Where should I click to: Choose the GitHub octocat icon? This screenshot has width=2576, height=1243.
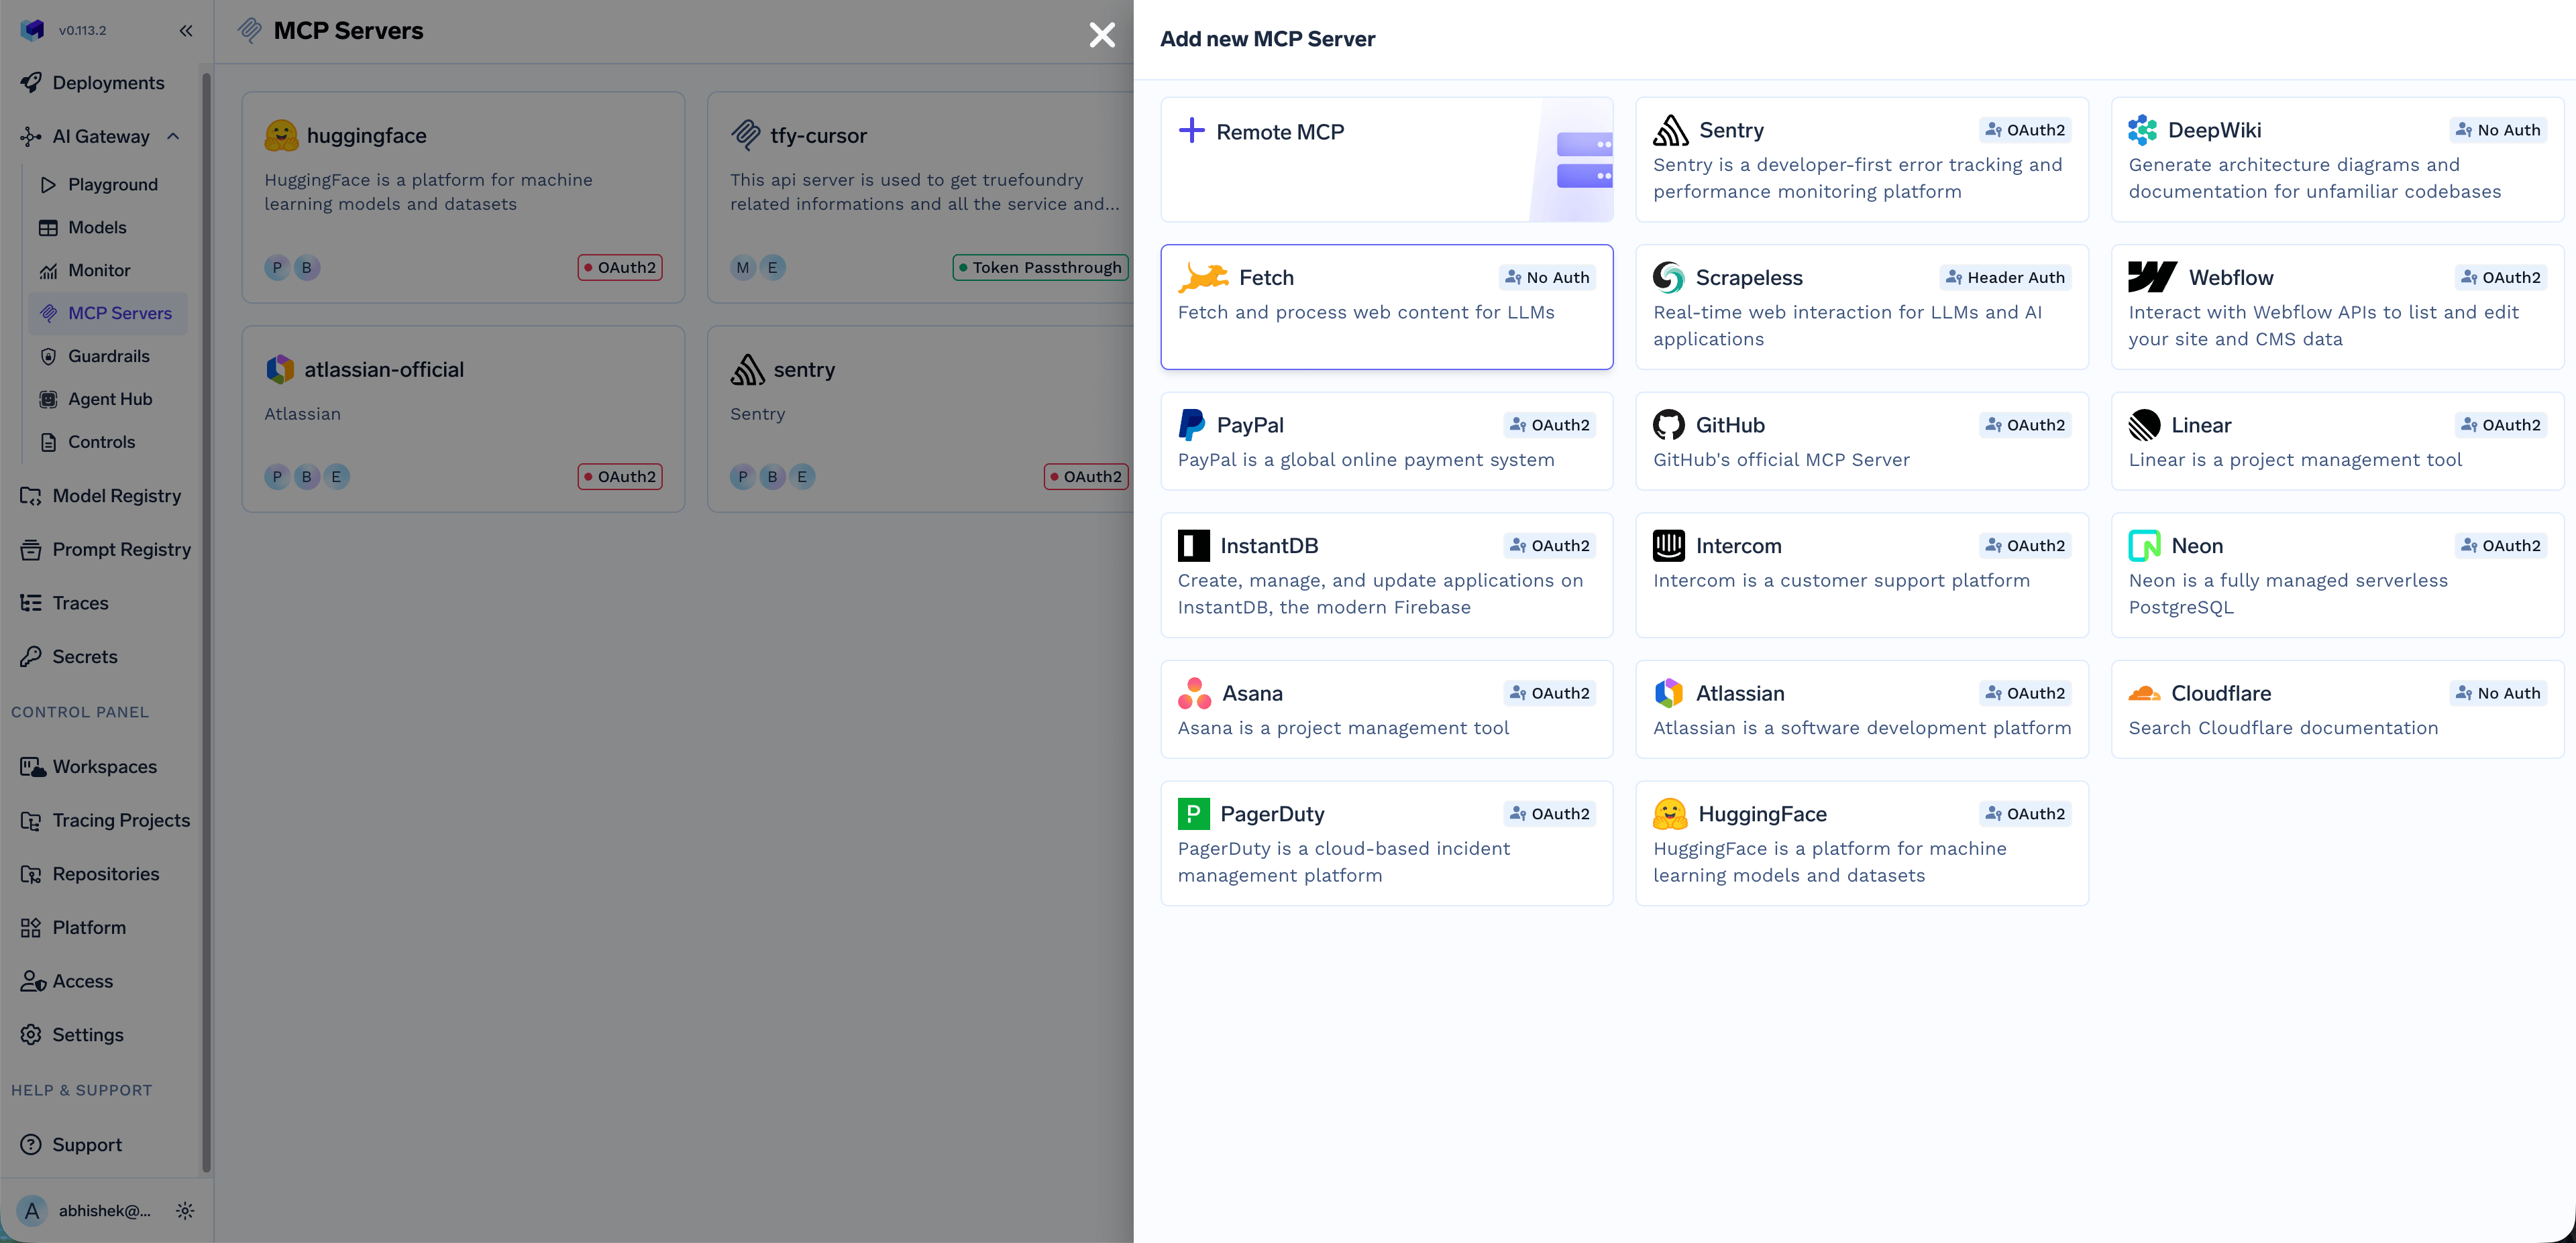coord(1668,424)
